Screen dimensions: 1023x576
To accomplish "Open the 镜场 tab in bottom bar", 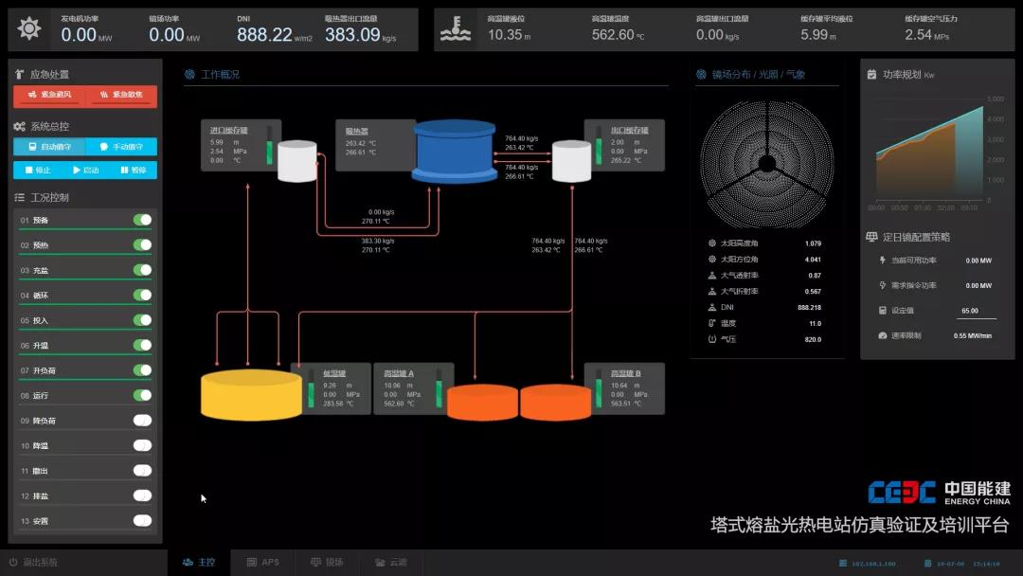I will click(327, 562).
